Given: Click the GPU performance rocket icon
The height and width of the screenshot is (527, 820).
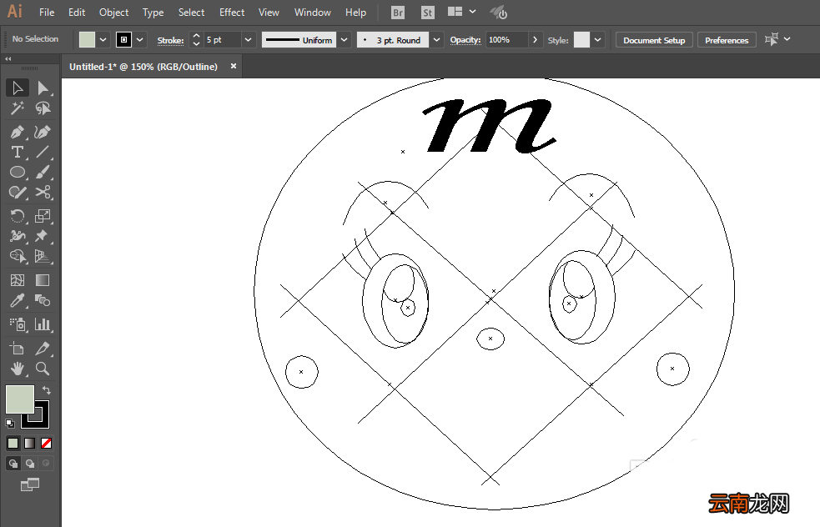Looking at the screenshot, I should (498, 13).
